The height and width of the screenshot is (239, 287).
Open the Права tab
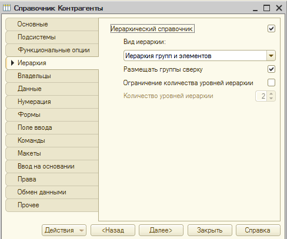[x=52, y=179]
